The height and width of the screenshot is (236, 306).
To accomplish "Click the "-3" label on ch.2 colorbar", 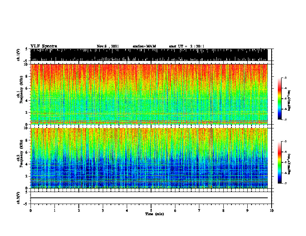I will point(285,142).
